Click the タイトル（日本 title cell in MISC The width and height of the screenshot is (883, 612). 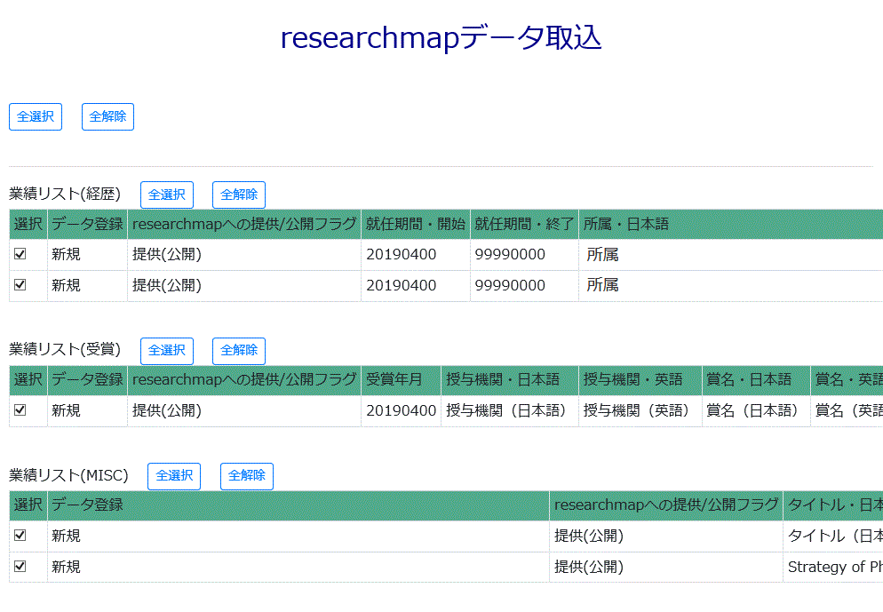(x=833, y=536)
